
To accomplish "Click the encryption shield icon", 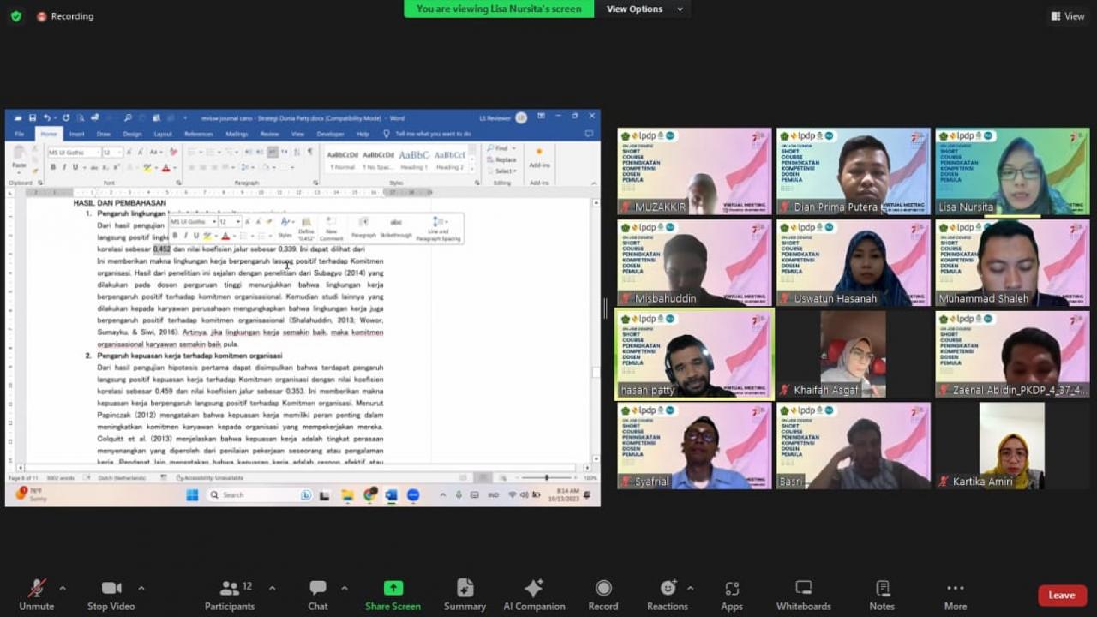I will pos(15,16).
